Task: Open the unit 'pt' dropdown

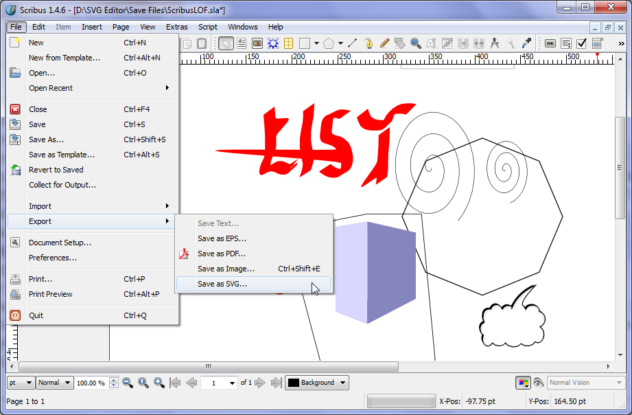Action: 20,383
